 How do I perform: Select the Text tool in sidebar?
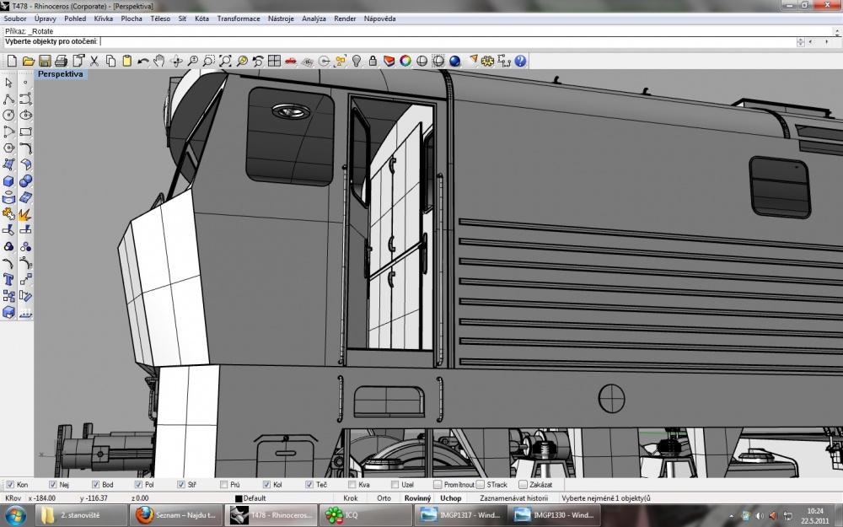click(x=8, y=279)
